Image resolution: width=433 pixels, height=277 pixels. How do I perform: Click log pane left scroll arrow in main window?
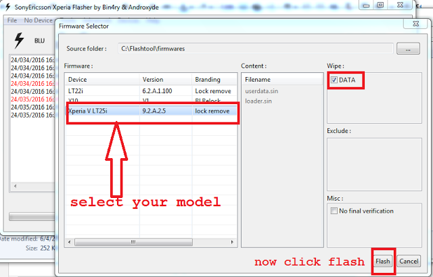pyautogui.click(x=15, y=186)
